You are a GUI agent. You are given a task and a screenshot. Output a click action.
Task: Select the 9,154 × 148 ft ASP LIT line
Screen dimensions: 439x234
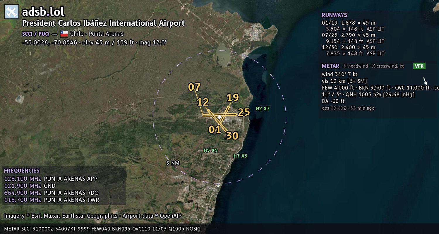pos(355,41)
